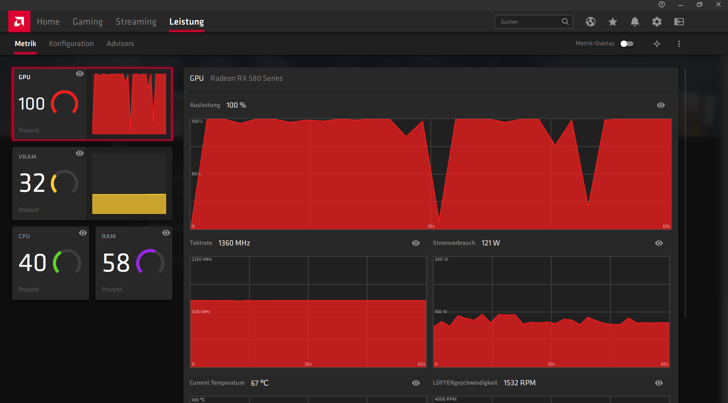Open the Streaming tab
Screen dimensions: 728x403
click(x=136, y=22)
